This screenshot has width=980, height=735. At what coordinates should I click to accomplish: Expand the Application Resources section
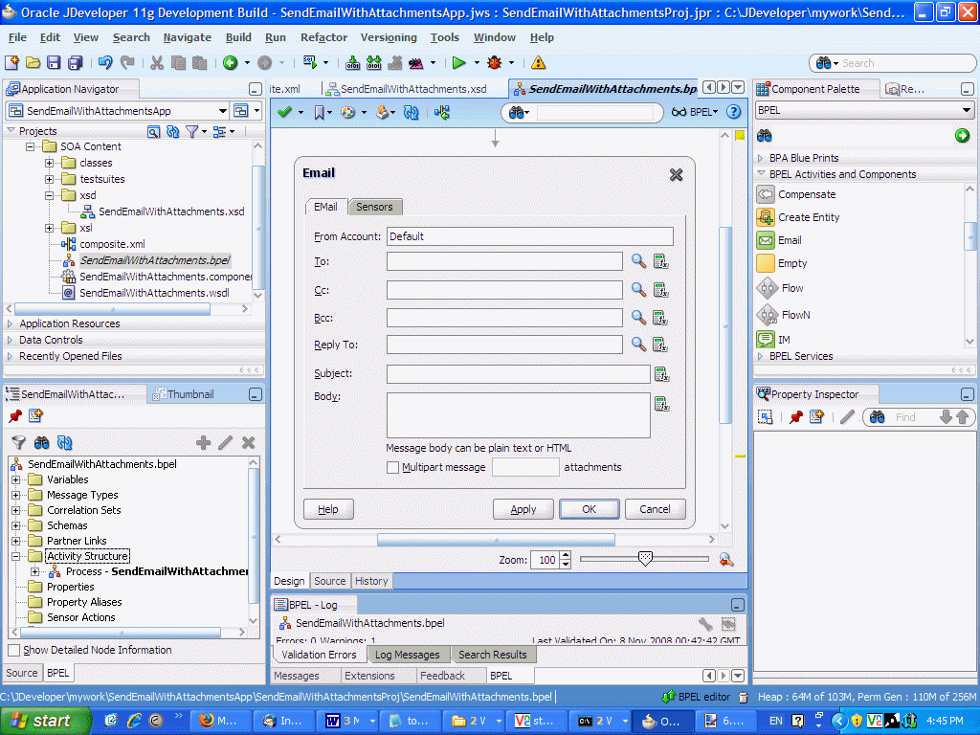(10, 323)
